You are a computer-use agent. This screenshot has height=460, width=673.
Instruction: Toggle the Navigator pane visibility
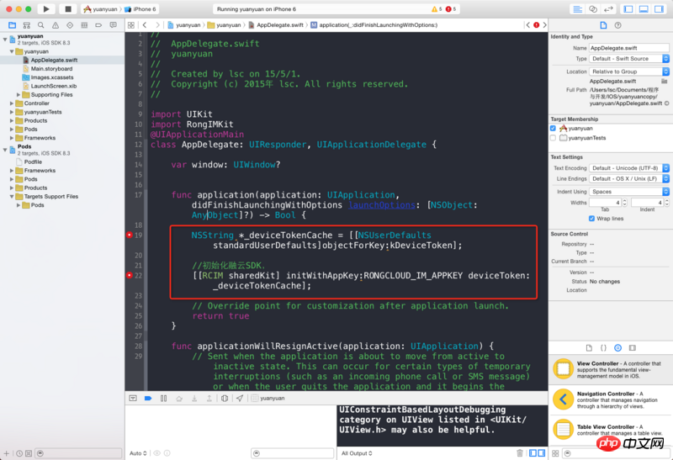[628, 9]
